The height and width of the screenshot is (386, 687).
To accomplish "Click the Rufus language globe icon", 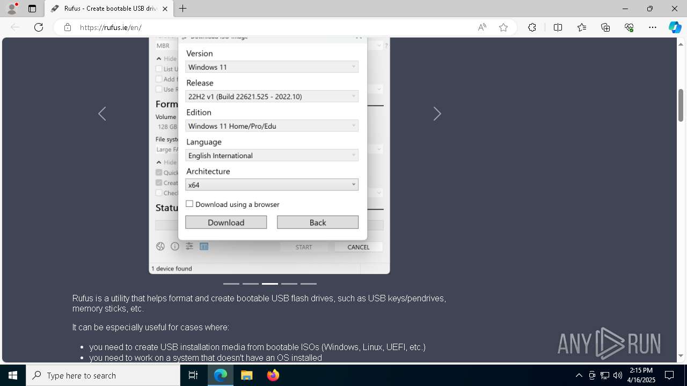I will [160, 247].
